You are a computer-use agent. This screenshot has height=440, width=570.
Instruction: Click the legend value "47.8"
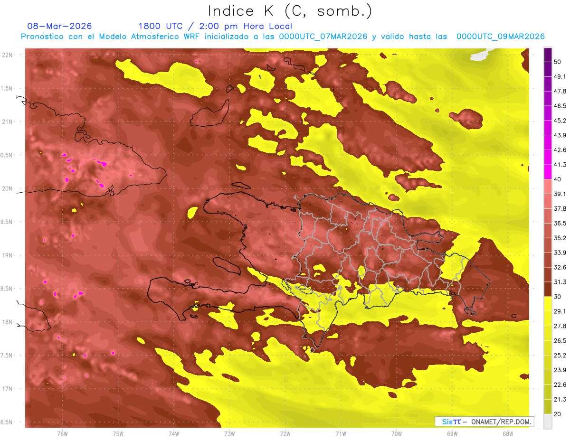click(560, 91)
